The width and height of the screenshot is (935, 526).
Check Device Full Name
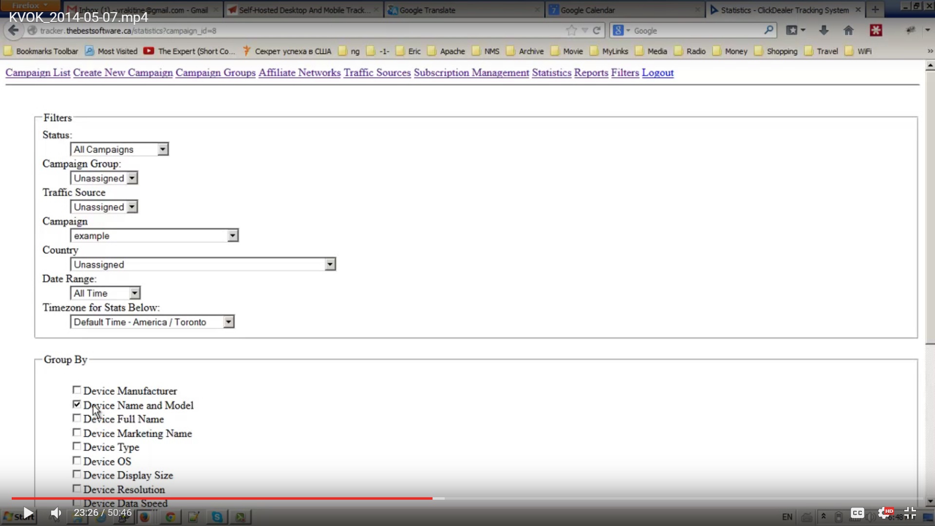point(76,418)
